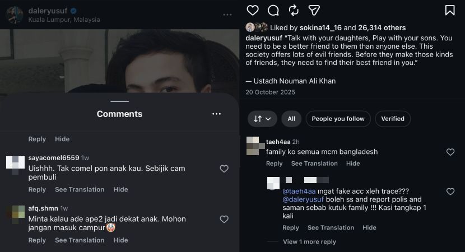Save the post with the bookmark icon
The width and height of the screenshot is (465, 252).
pos(450,10)
